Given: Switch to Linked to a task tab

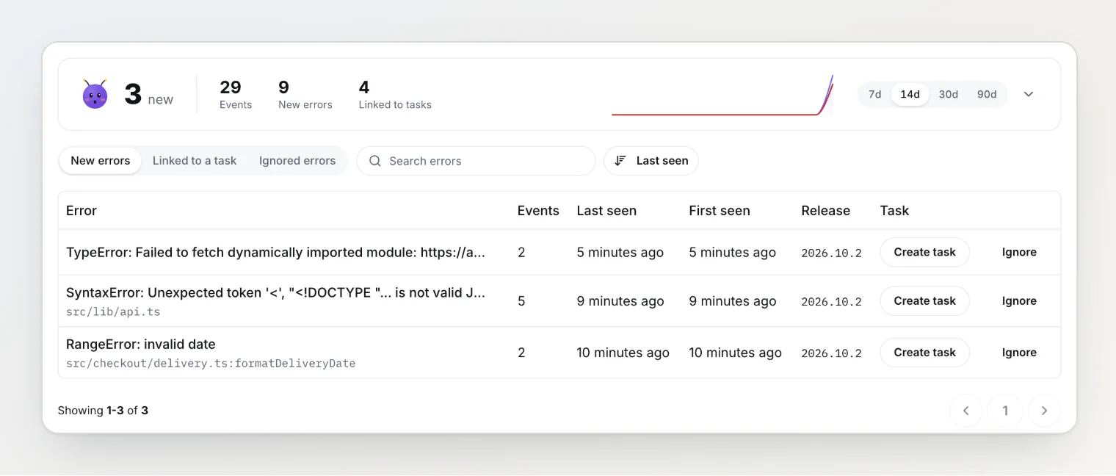Looking at the screenshot, I should click(195, 161).
